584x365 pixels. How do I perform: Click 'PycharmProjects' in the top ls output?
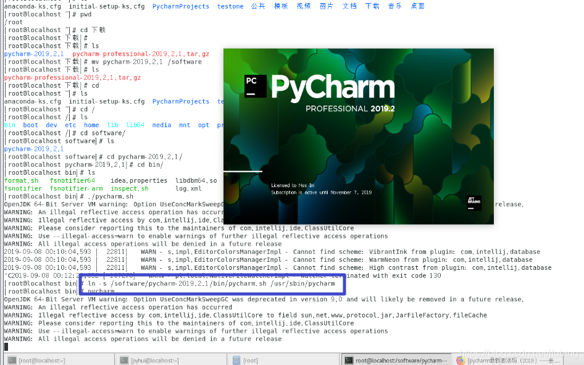coord(181,6)
